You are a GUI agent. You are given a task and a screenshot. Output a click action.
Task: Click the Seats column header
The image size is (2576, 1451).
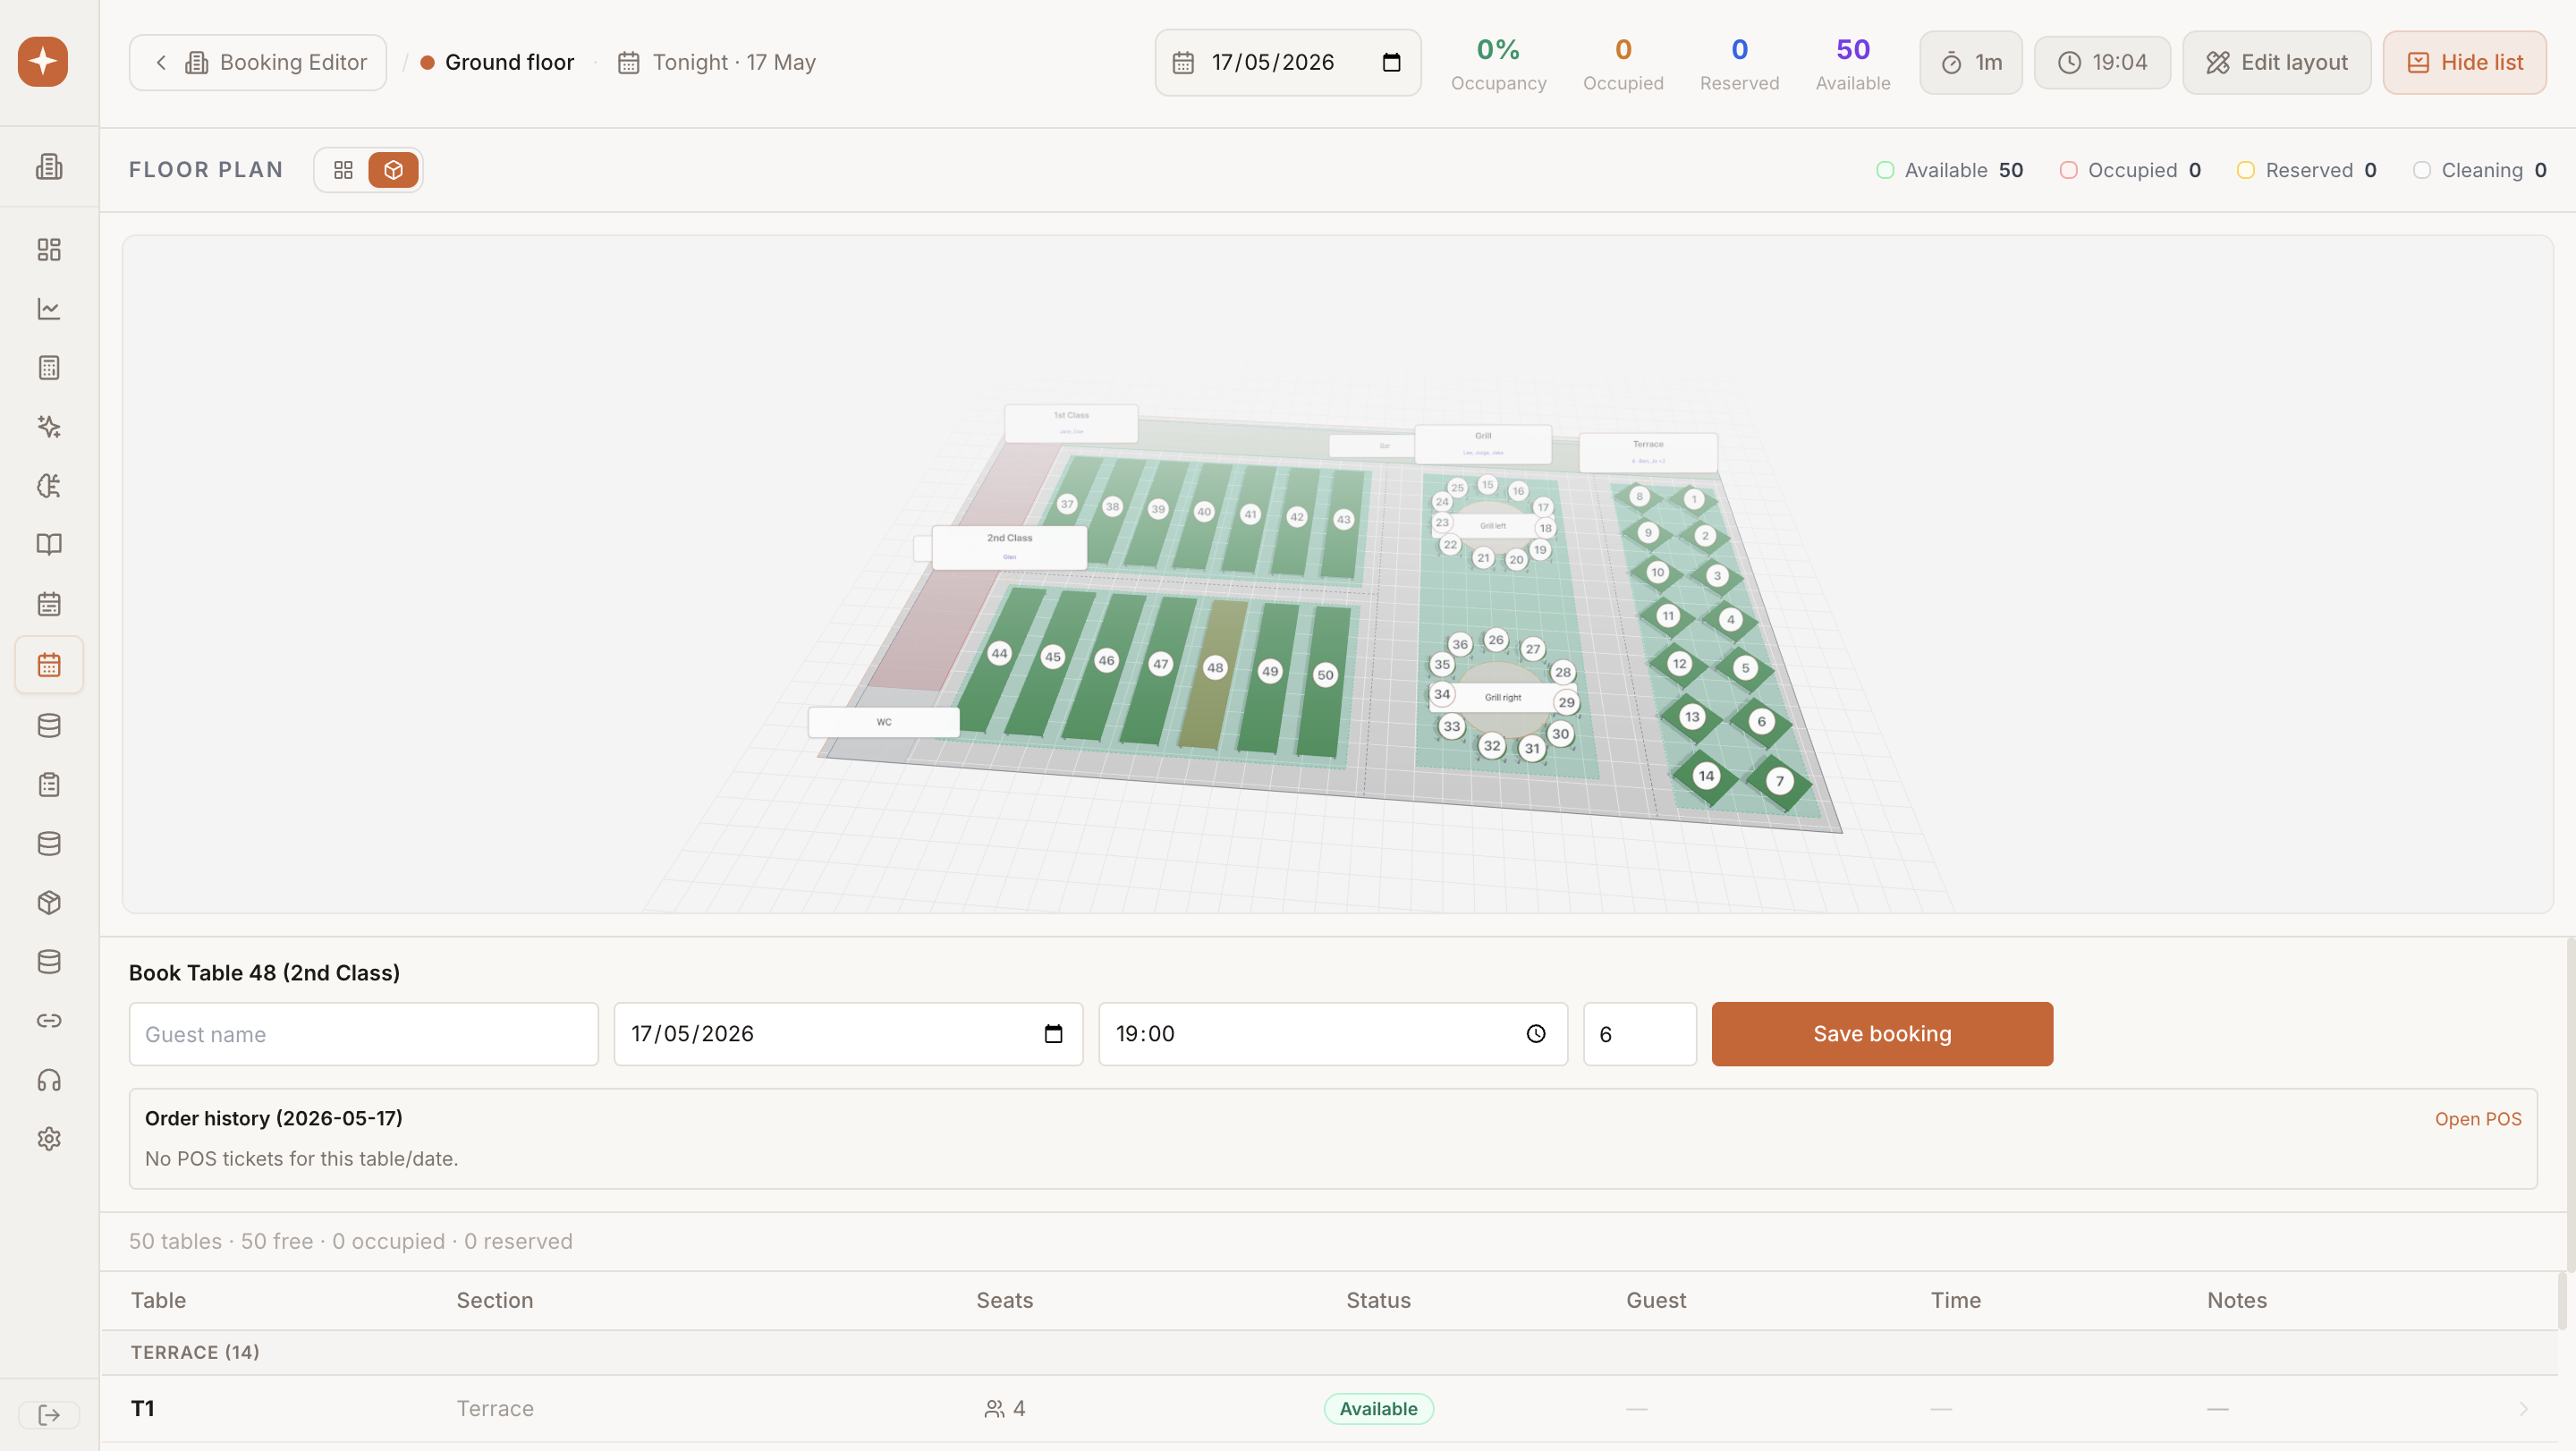(1004, 1301)
